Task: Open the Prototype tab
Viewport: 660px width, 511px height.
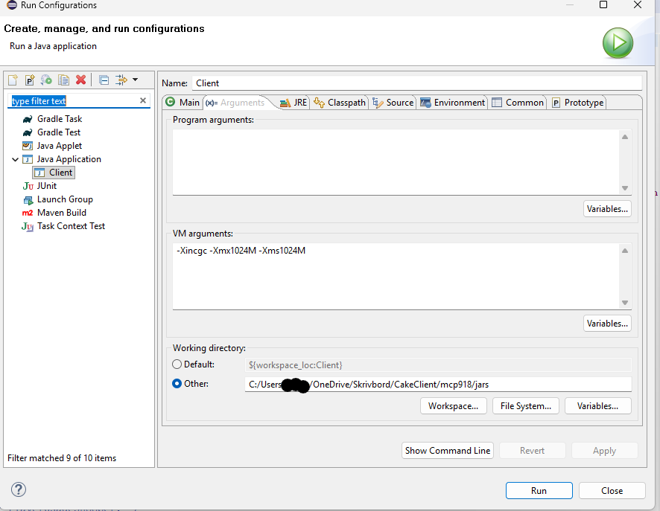Action: [x=577, y=103]
